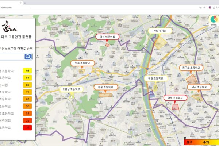Click the magnifying glass search button

click(x=28, y=57)
